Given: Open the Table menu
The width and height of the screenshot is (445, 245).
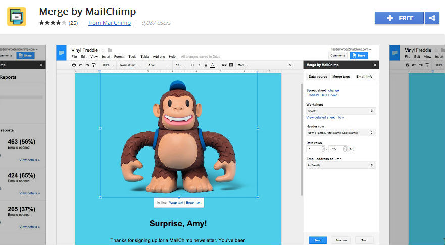Looking at the screenshot, I should pos(145,57).
